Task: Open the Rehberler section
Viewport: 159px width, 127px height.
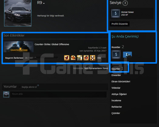Action: (x=117, y=107)
